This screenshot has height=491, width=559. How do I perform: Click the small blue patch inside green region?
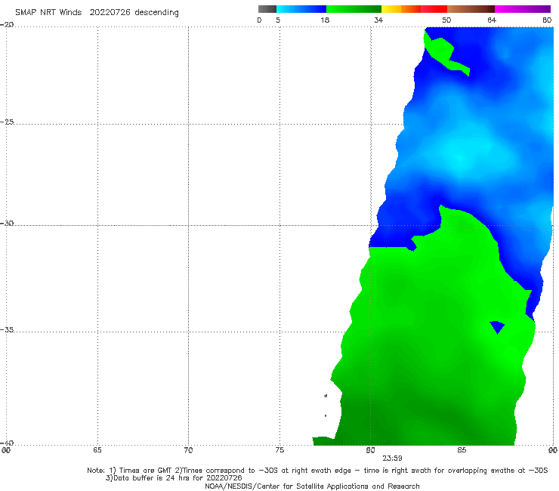(x=497, y=326)
